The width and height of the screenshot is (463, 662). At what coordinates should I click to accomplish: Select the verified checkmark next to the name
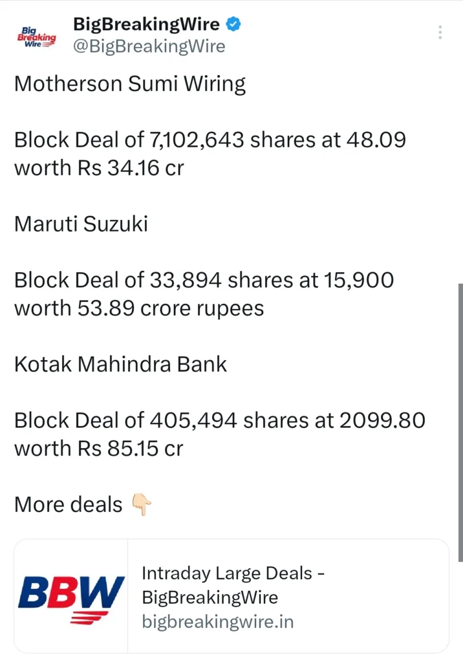click(233, 24)
